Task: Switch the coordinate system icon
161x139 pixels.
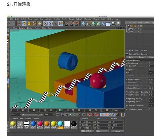Action: tap(61, 24)
